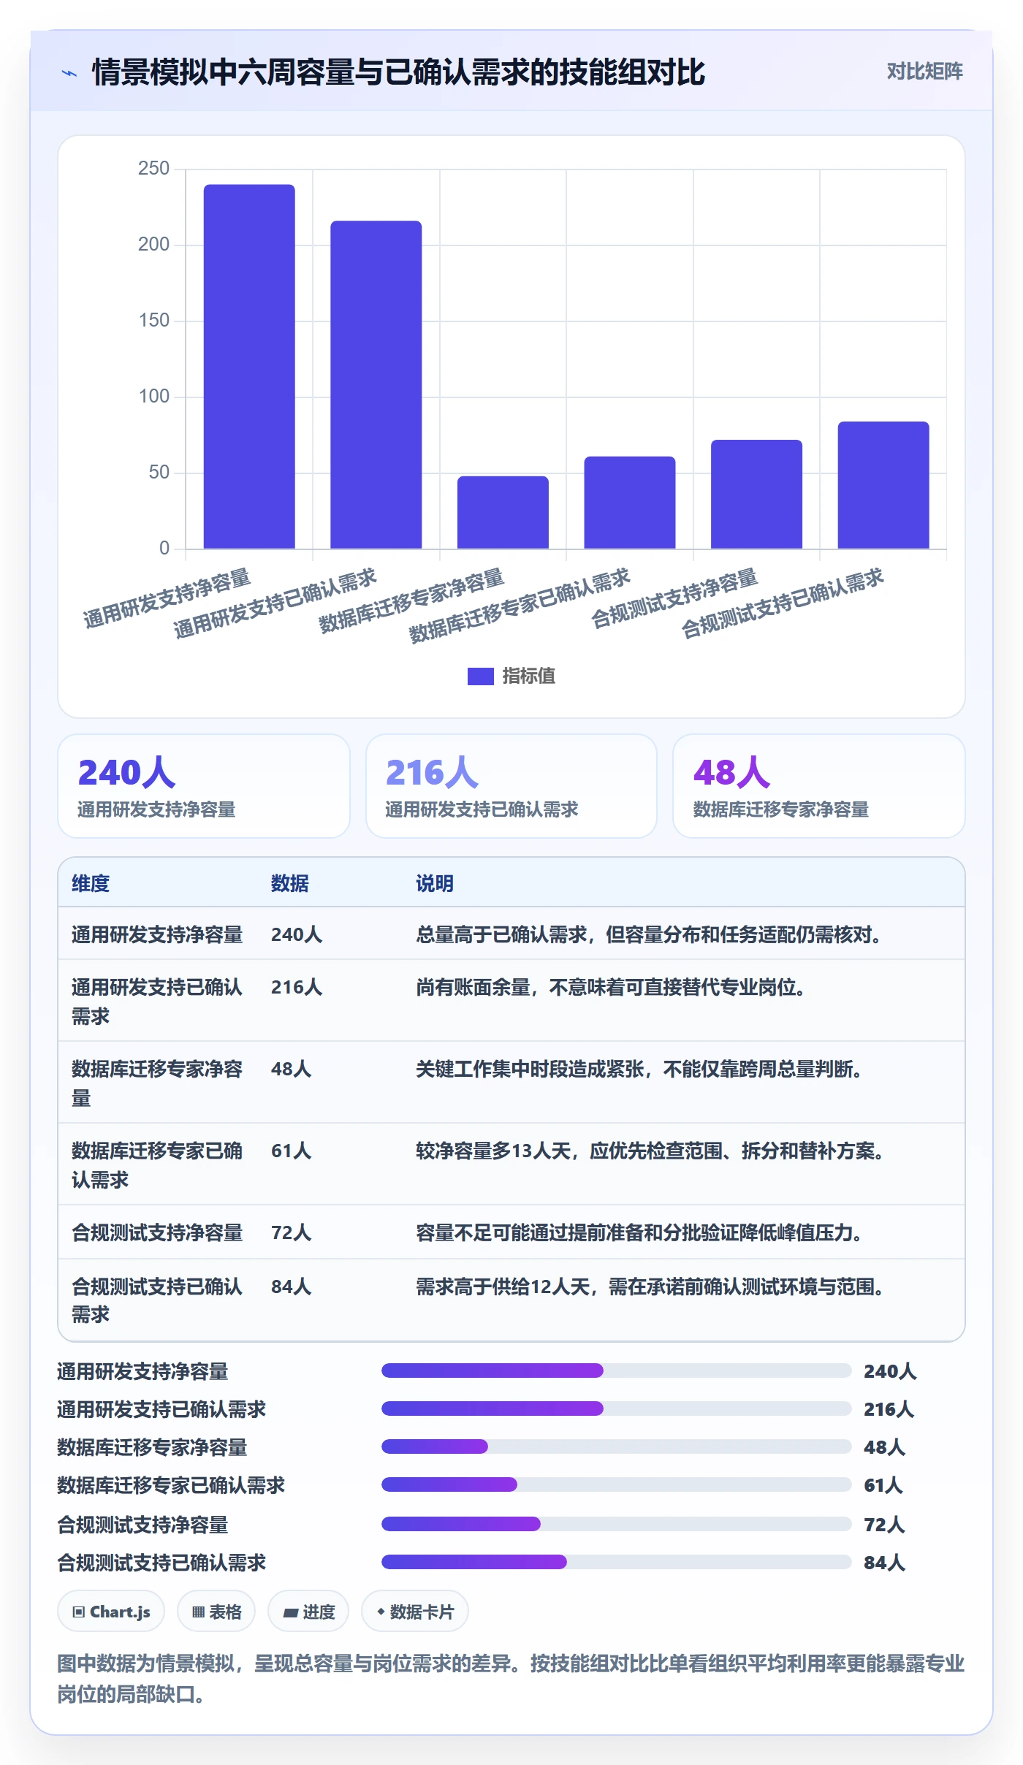Click the 对比矩阵 label in the header
Screen dimensions: 1023x1765
tap(924, 71)
